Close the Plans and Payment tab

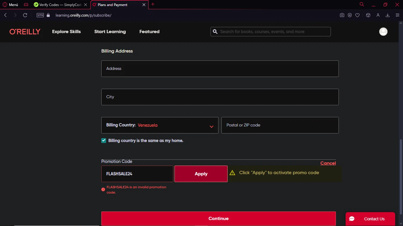point(144,5)
